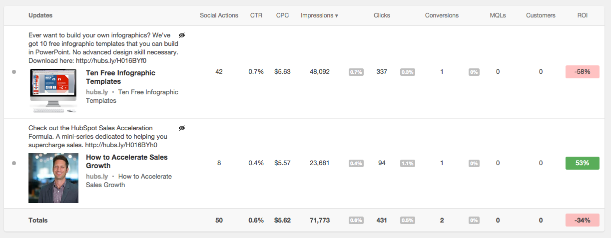611x238 pixels.
Task: Sort by Impressions dropdown arrow
Action: [336, 16]
